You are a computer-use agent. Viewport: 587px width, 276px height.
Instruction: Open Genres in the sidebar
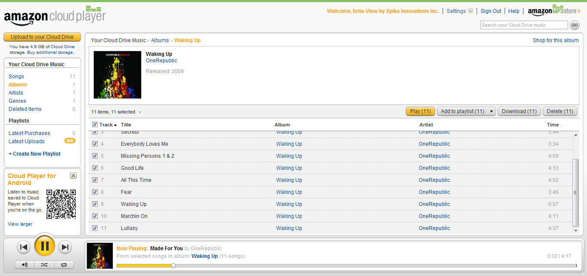(x=17, y=101)
